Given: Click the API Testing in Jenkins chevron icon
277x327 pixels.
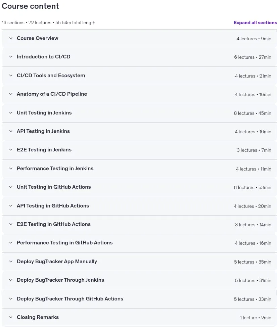Looking at the screenshot, I should click(11, 131).
